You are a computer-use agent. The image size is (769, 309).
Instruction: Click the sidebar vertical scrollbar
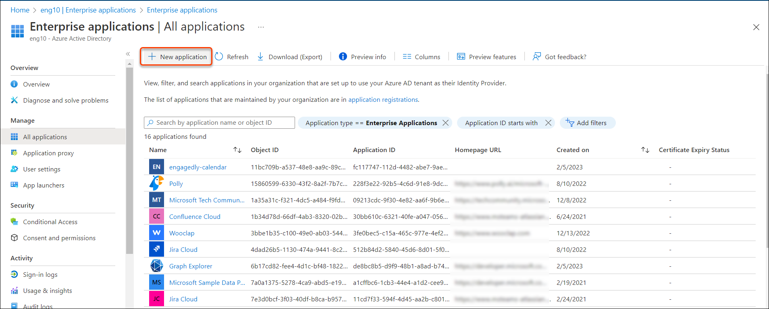point(129,161)
